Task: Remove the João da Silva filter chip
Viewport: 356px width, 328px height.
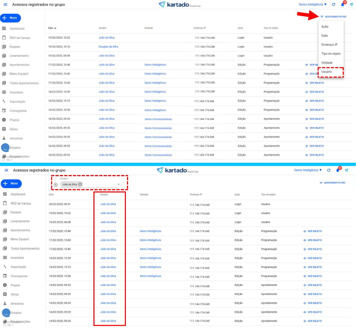Action: pyautogui.click(x=80, y=184)
